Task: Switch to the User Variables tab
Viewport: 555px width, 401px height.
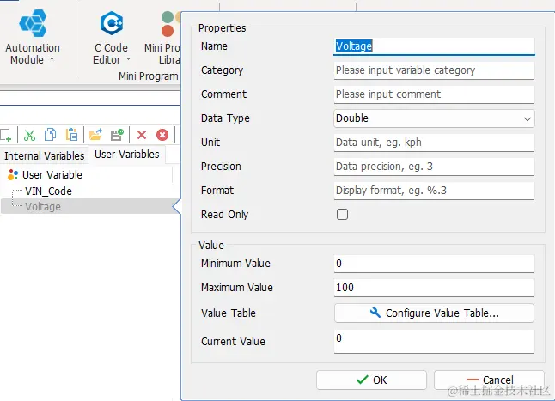Action: tap(126, 155)
